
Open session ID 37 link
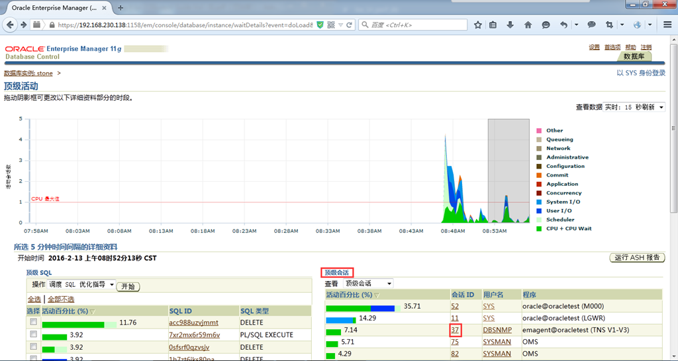tap(455, 329)
